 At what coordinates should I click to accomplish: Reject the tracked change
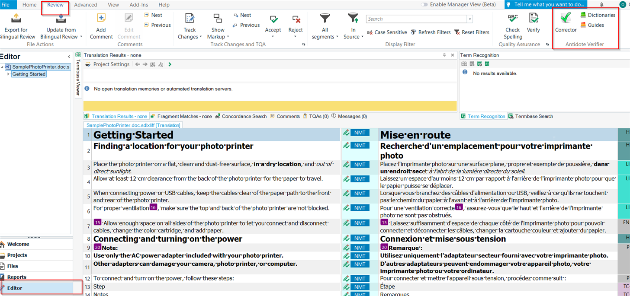coord(296,24)
